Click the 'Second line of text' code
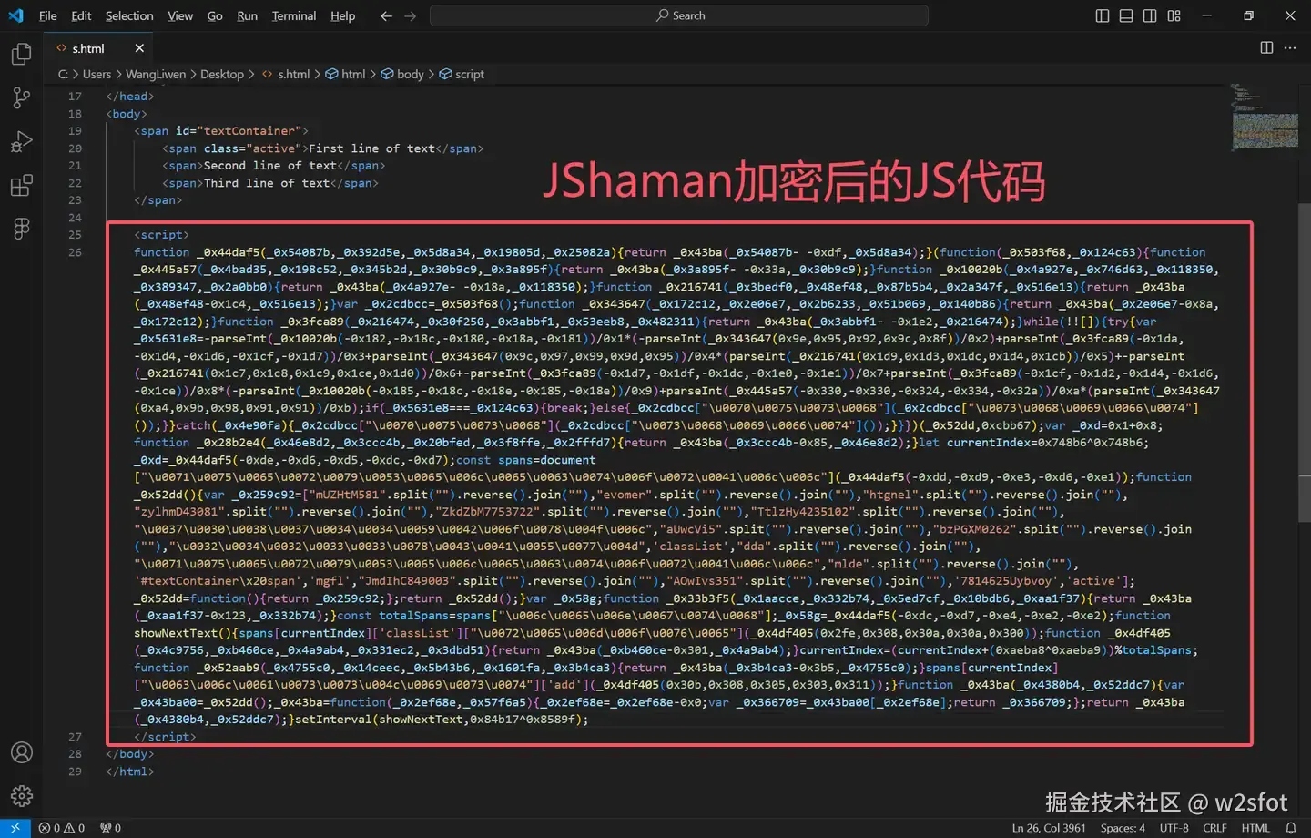The width and height of the screenshot is (1311, 838). [x=270, y=166]
